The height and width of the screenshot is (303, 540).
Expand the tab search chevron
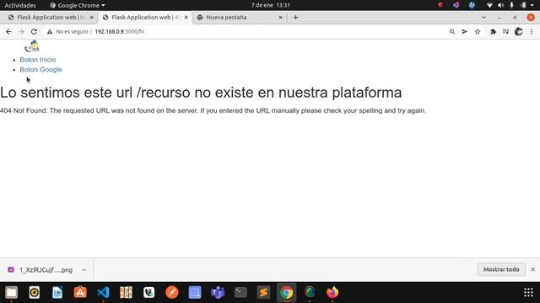pos(483,17)
